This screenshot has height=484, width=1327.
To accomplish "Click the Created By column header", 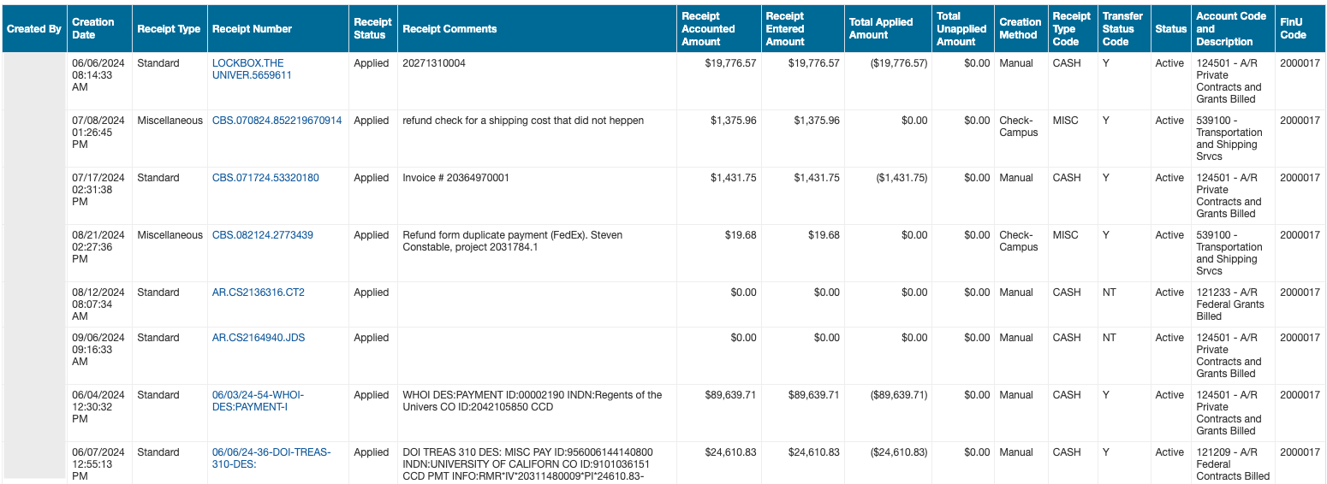I will [x=34, y=29].
